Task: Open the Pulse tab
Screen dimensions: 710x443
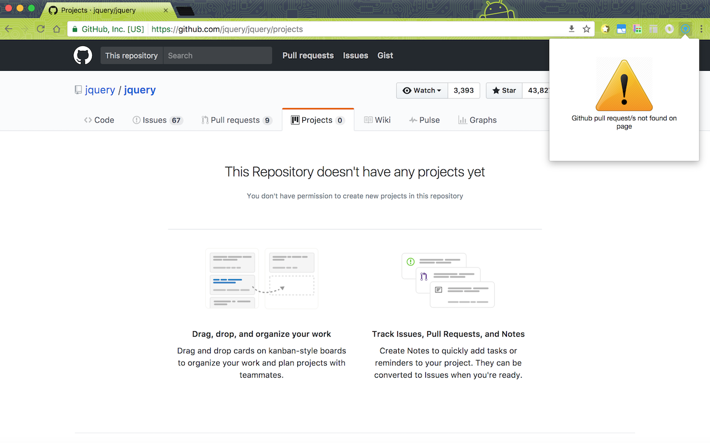Action: 424,120
